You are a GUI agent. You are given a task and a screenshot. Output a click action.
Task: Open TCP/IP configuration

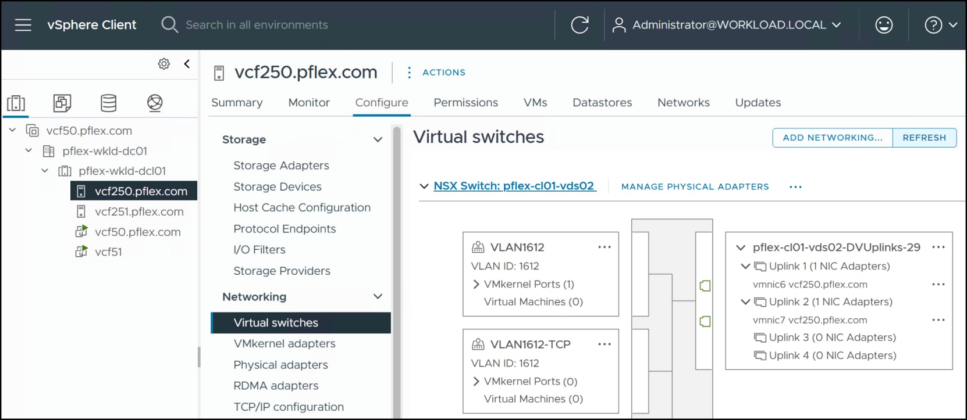(289, 407)
